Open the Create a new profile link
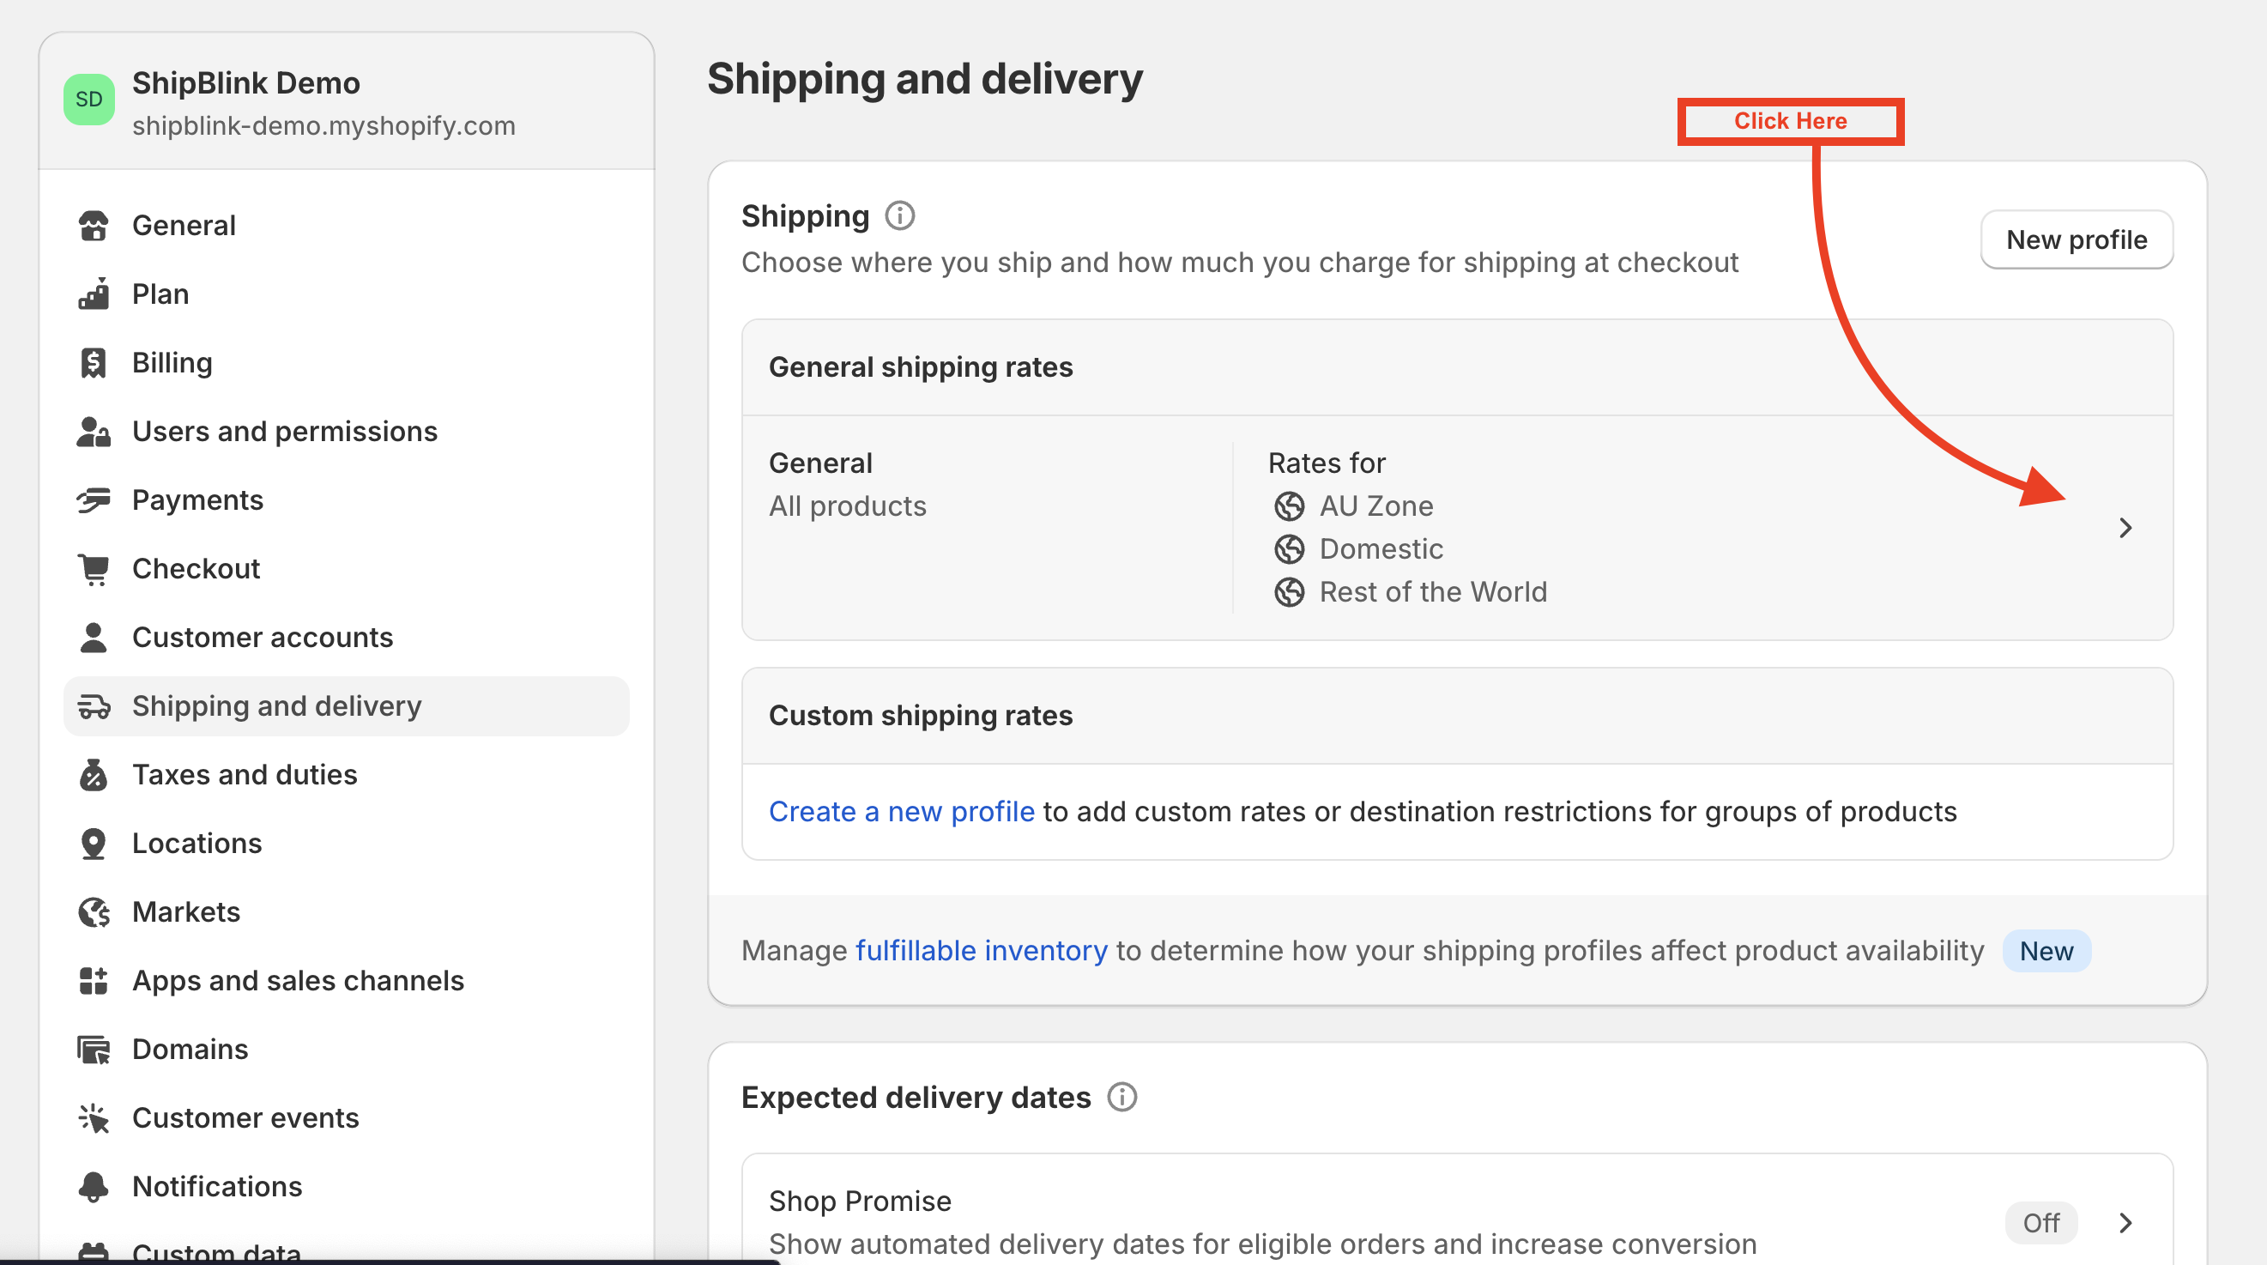The image size is (2267, 1265). pos(901,812)
